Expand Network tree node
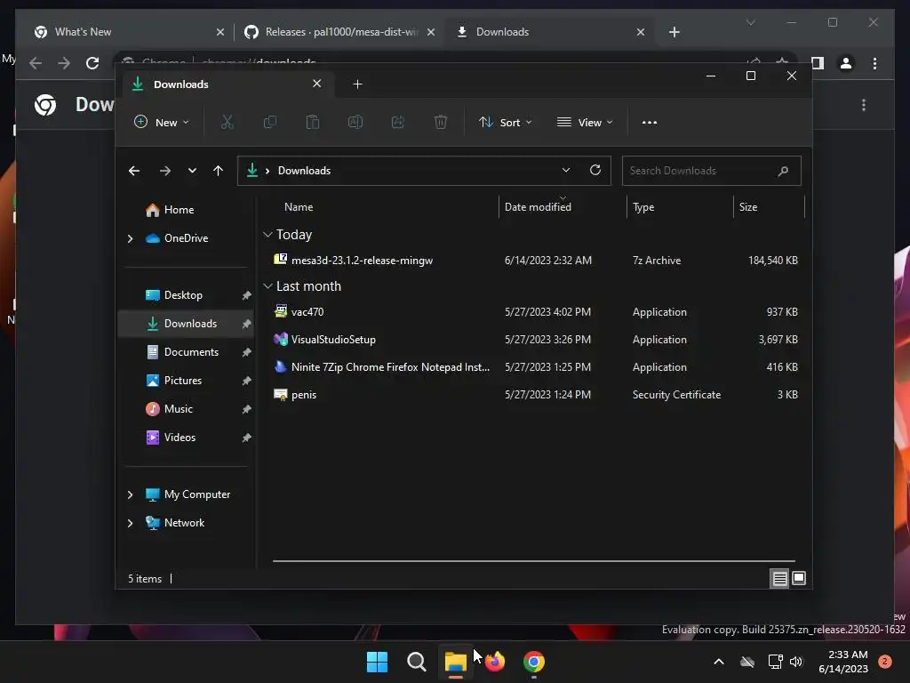Image resolution: width=910 pixels, height=683 pixels. click(130, 523)
